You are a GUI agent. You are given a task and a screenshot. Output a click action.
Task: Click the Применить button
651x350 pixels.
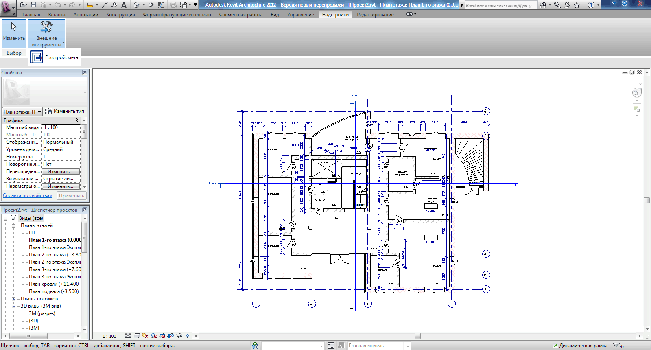72,196
